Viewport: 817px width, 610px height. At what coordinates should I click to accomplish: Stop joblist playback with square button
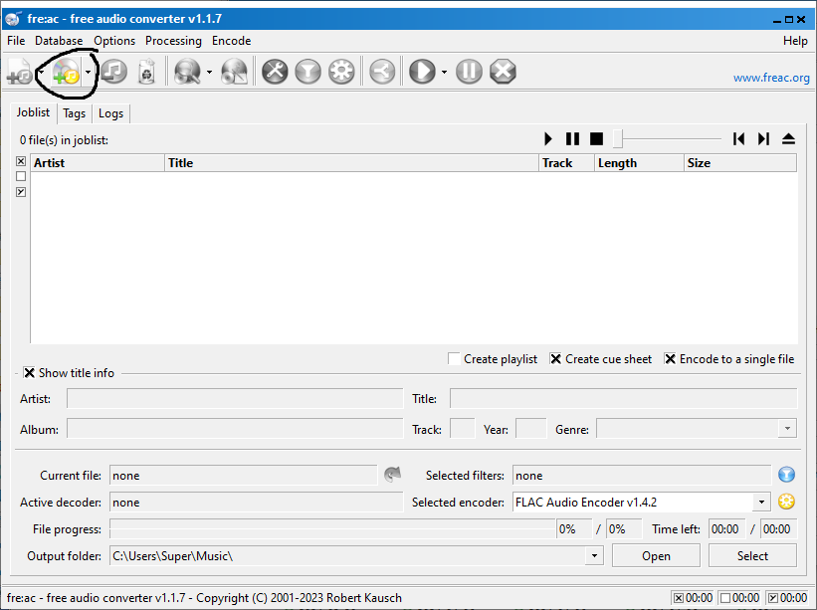tap(596, 139)
